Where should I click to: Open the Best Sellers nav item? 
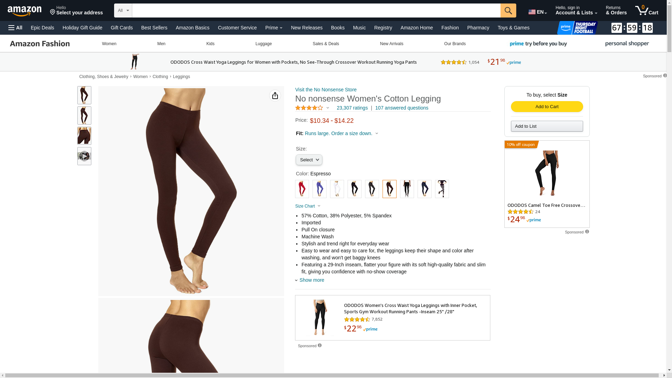154,28
